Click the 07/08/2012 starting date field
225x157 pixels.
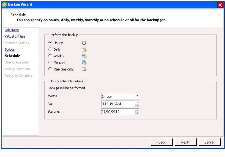tap(118, 112)
